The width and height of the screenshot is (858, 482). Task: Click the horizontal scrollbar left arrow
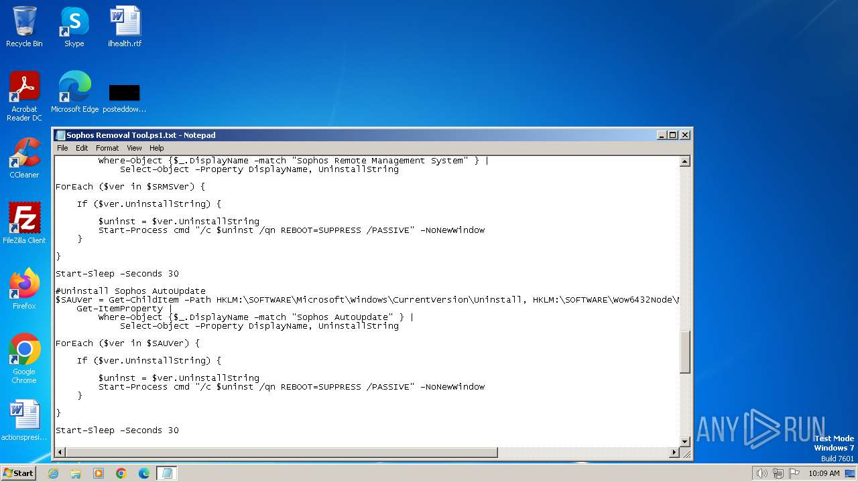pyautogui.click(x=60, y=453)
